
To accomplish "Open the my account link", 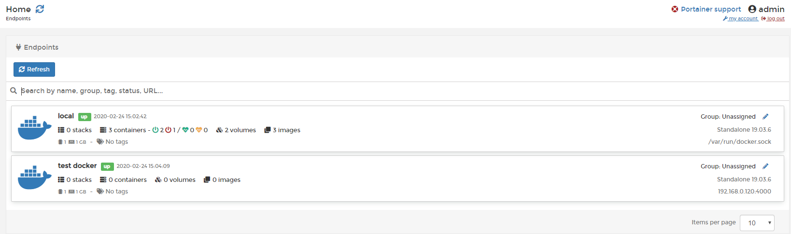I will click(x=740, y=19).
